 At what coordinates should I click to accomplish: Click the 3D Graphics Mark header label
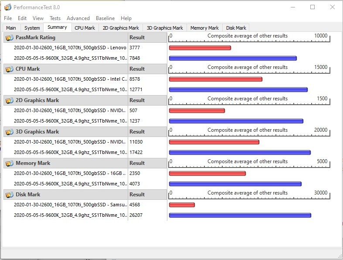pyautogui.click(x=37, y=132)
